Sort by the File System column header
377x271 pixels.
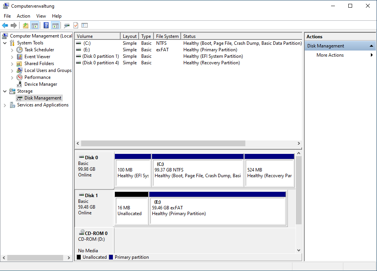coord(167,36)
